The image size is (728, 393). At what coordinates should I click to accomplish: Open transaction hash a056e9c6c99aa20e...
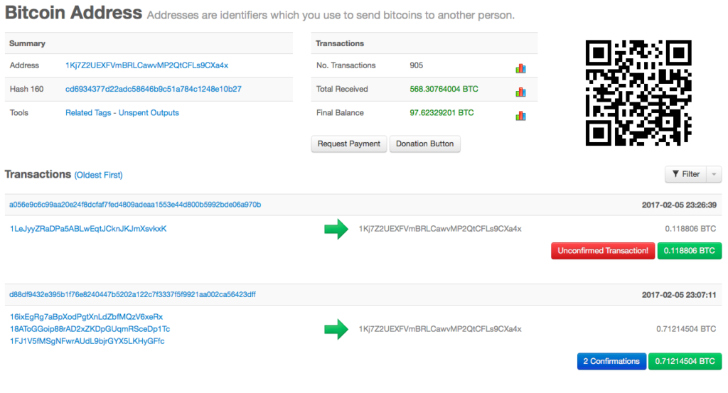[135, 205]
